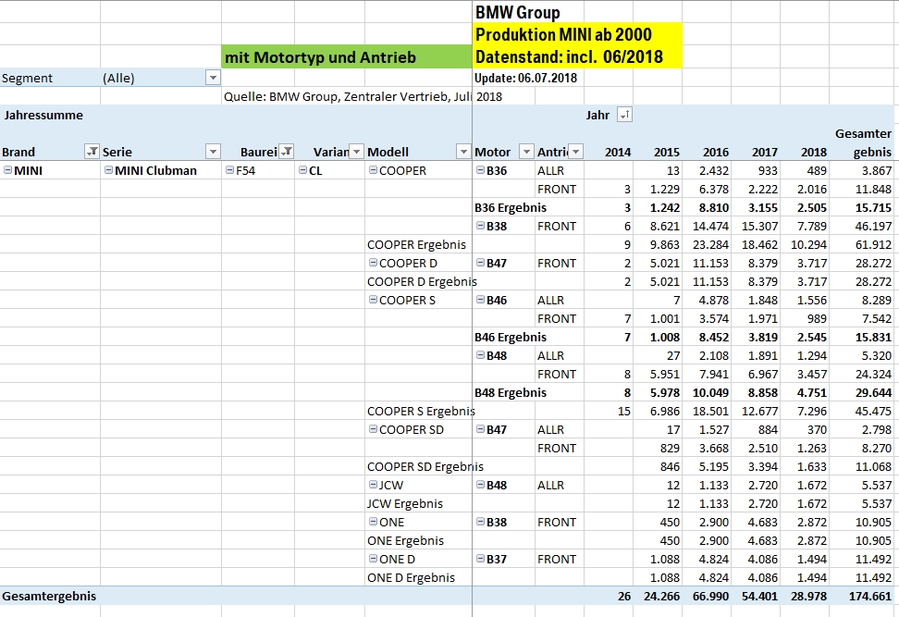The image size is (899, 617).
Task: Open the Variante column filter dropdown
Action: pos(357,151)
